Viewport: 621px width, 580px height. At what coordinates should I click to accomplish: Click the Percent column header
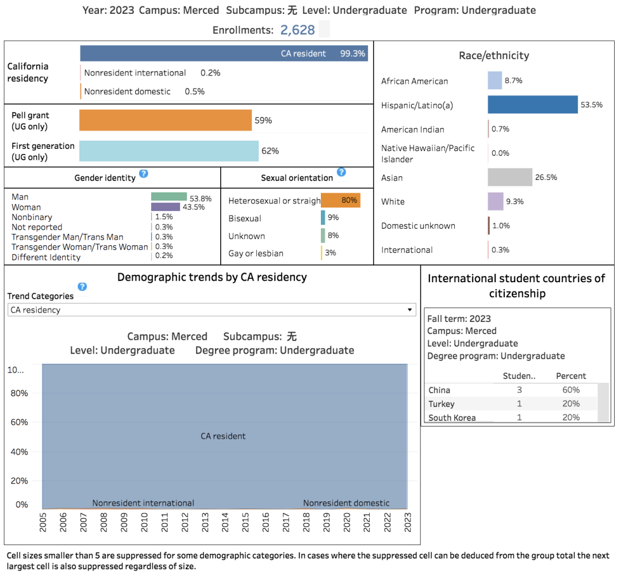(x=571, y=376)
